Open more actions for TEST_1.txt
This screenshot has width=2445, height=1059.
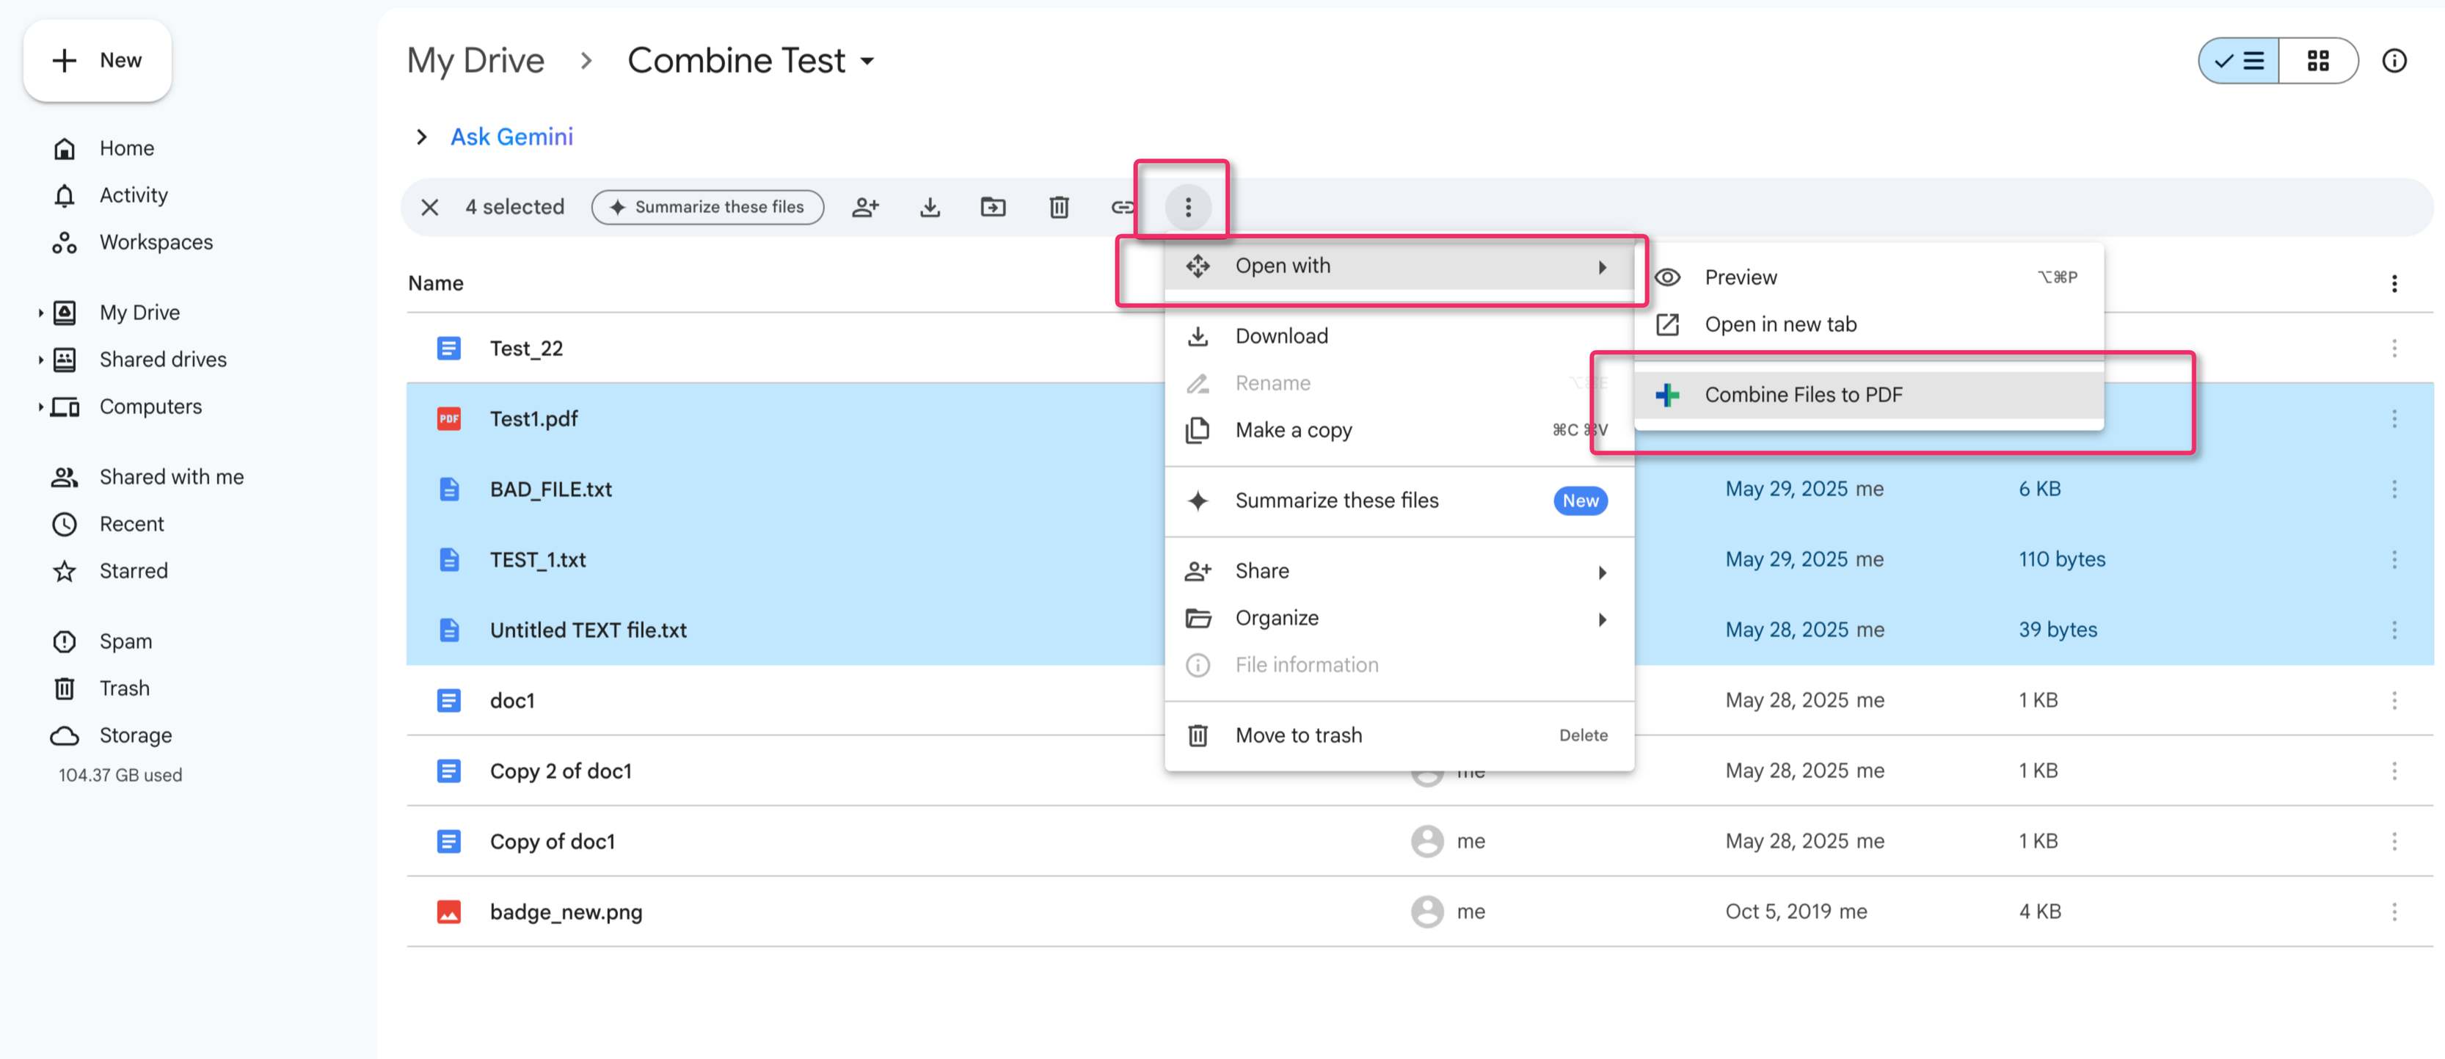coord(2394,560)
